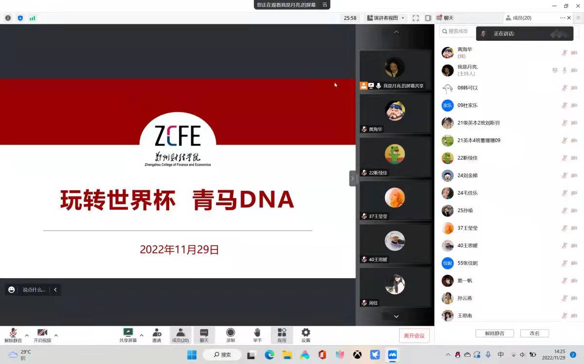This screenshot has height=364, width=584.
Task: Check the green network signal icon
Action: pos(33,18)
